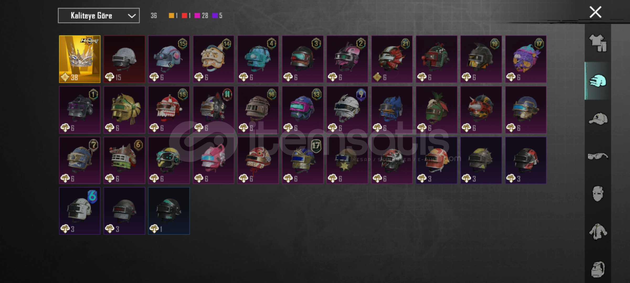Viewport: 630px width, 283px height.
Task: Open the sunglasses category icon
Action: (598, 156)
